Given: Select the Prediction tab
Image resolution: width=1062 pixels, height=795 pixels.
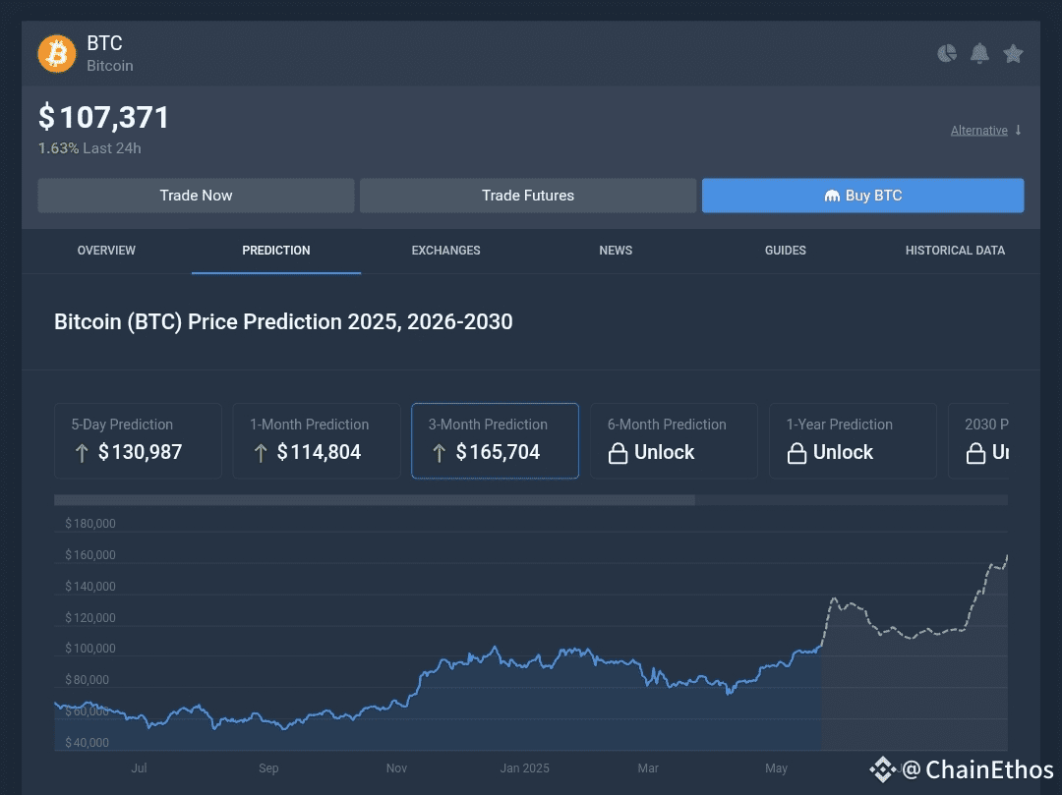Looking at the screenshot, I should point(276,251).
